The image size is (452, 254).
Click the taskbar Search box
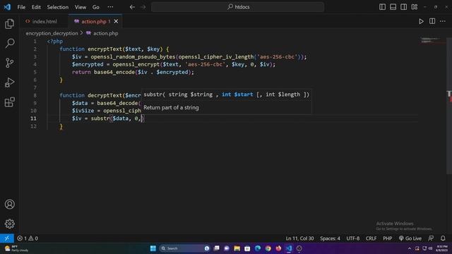coord(184,248)
